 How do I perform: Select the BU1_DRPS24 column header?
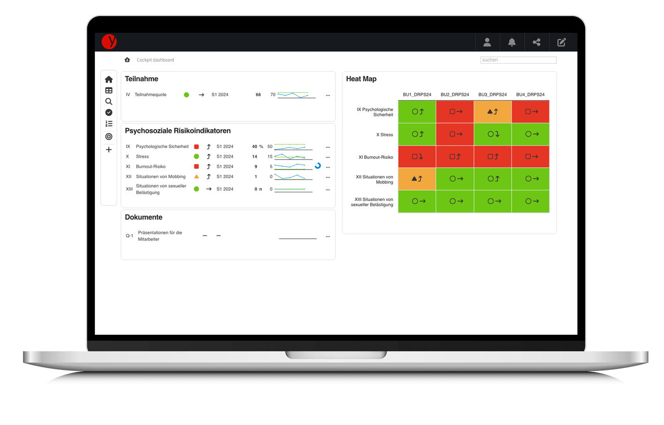click(417, 94)
